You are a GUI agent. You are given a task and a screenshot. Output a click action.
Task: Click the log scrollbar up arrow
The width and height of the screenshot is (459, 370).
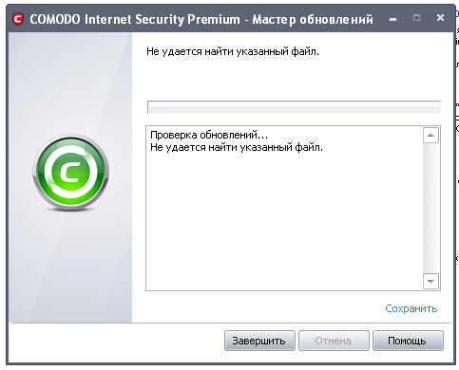point(430,136)
